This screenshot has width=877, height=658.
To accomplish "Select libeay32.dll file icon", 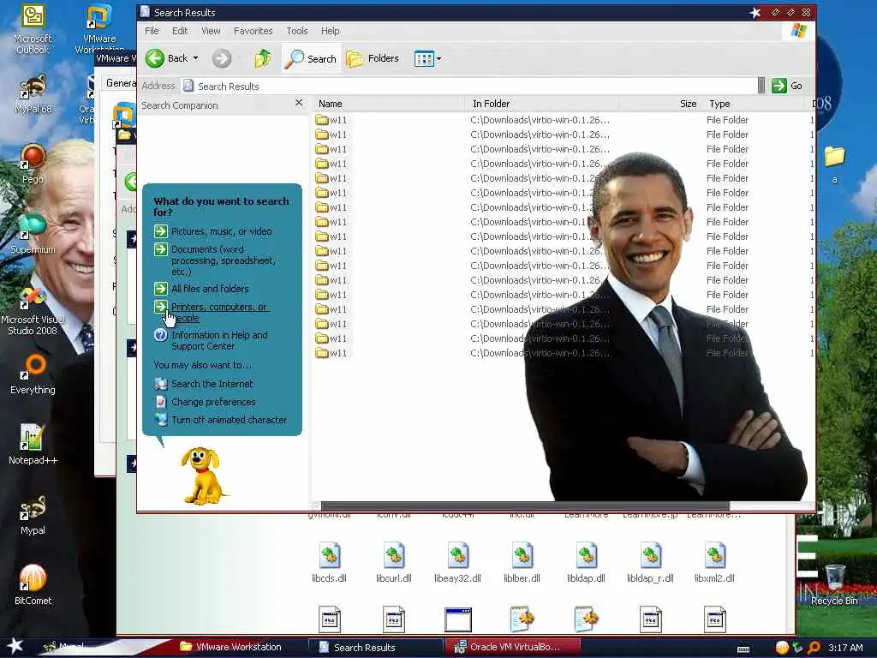I will [457, 563].
